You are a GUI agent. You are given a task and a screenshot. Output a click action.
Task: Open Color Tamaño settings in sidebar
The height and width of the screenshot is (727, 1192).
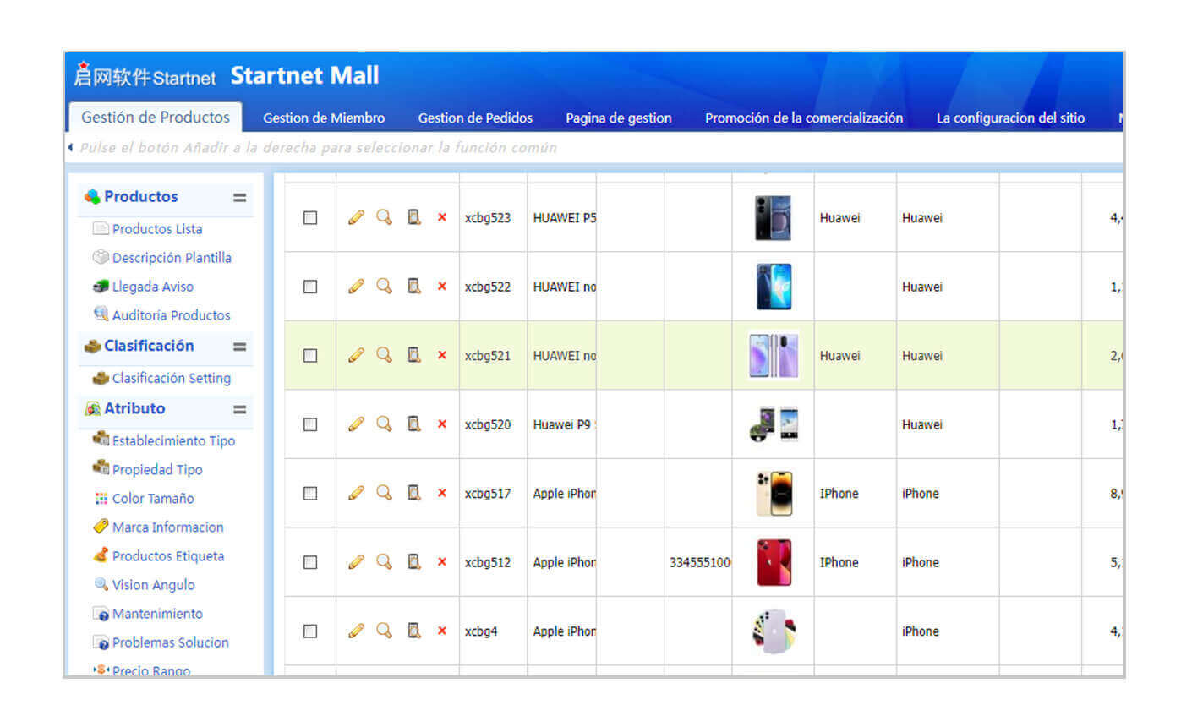click(x=153, y=499)
